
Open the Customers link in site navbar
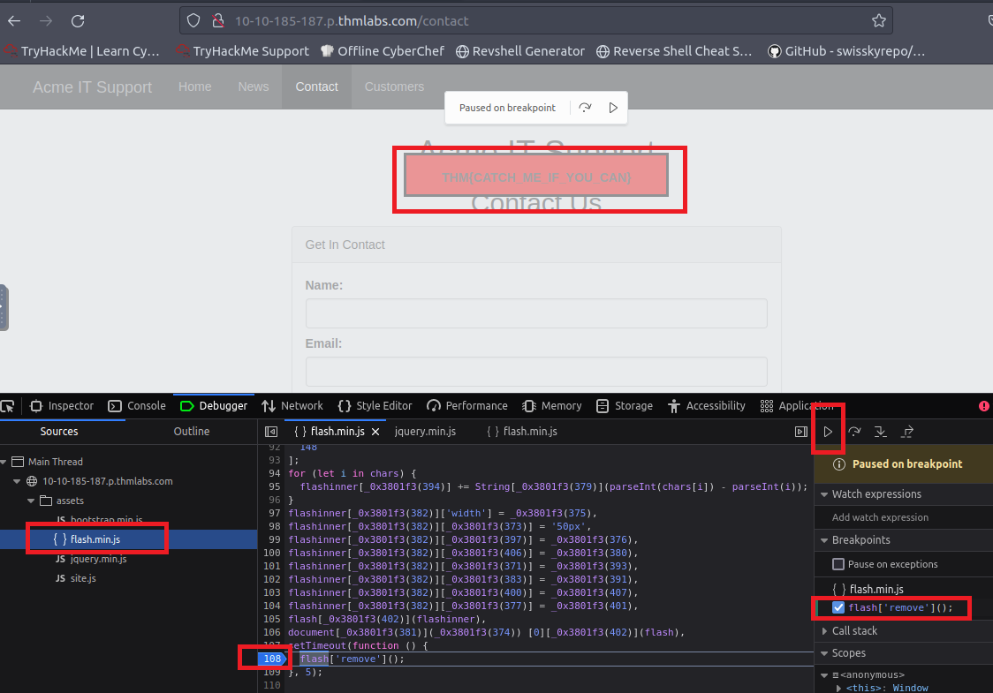tap(394, 87)
